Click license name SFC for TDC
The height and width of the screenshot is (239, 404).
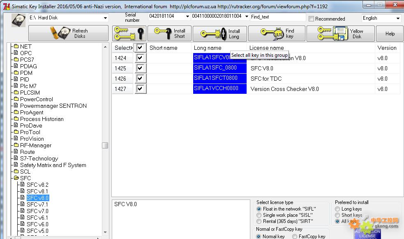(x=266, y=79)
